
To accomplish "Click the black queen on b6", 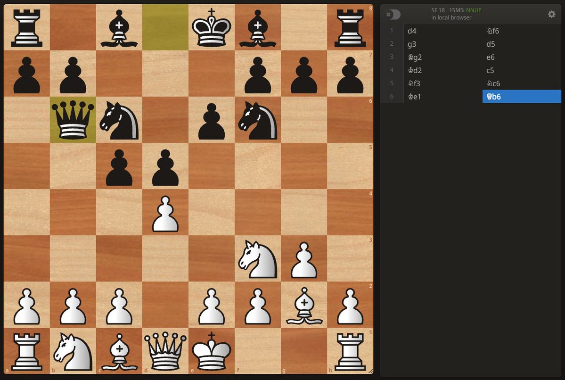I will coord(73,120).
